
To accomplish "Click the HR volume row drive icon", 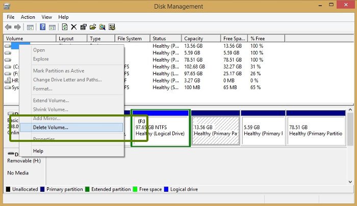I will 8,80.
